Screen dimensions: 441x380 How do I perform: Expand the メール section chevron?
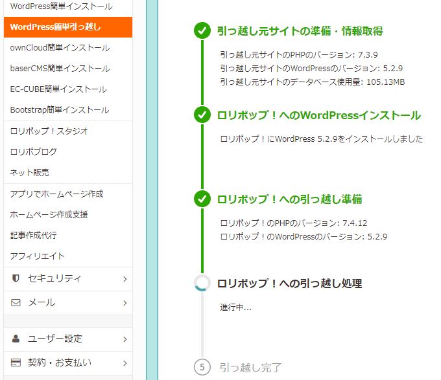[125, 303]
